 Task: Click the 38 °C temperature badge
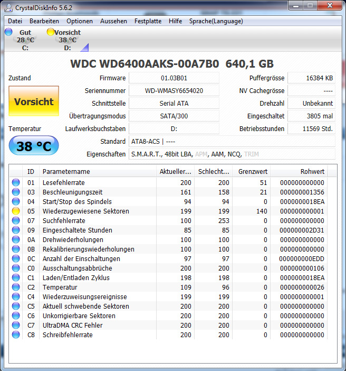click(x=34, y=145)
